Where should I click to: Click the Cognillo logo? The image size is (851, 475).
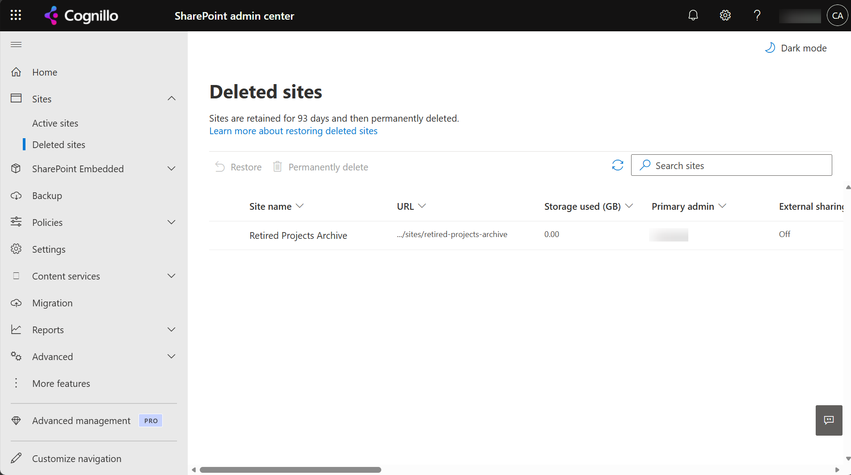[x=81, y=16]
